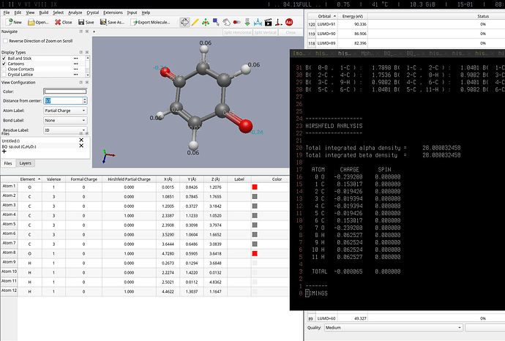The width and height of the screenshot is (505, 341).
Task: Uncheck the Ball and Stick display type
Action: click(x=4, y=59)
